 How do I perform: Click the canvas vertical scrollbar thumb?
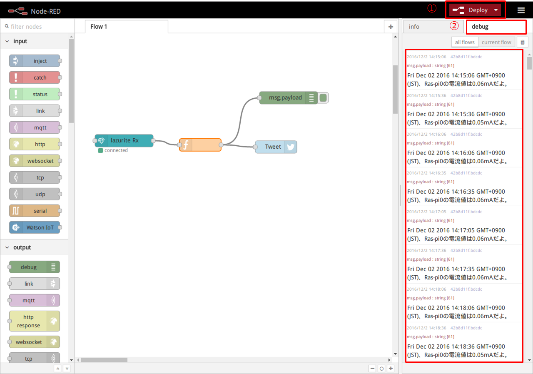(x=395, y=89)
